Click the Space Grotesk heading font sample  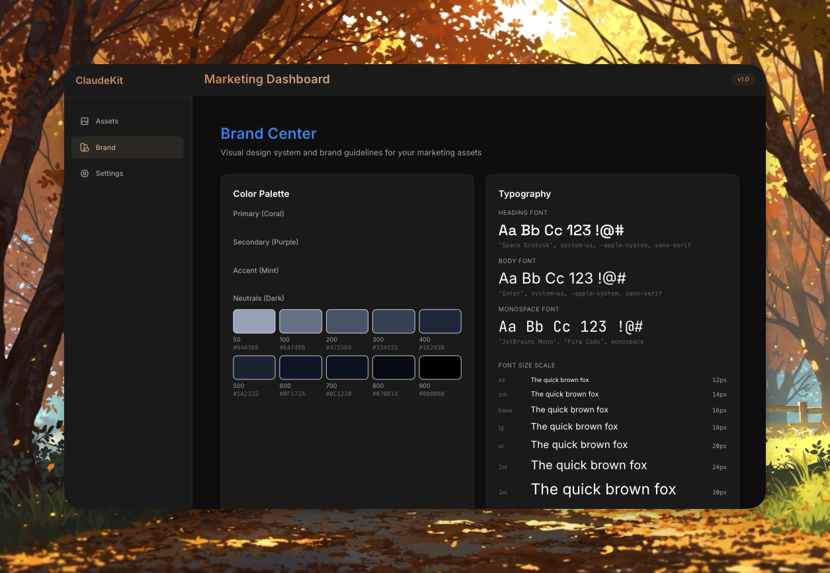[561, 231]
